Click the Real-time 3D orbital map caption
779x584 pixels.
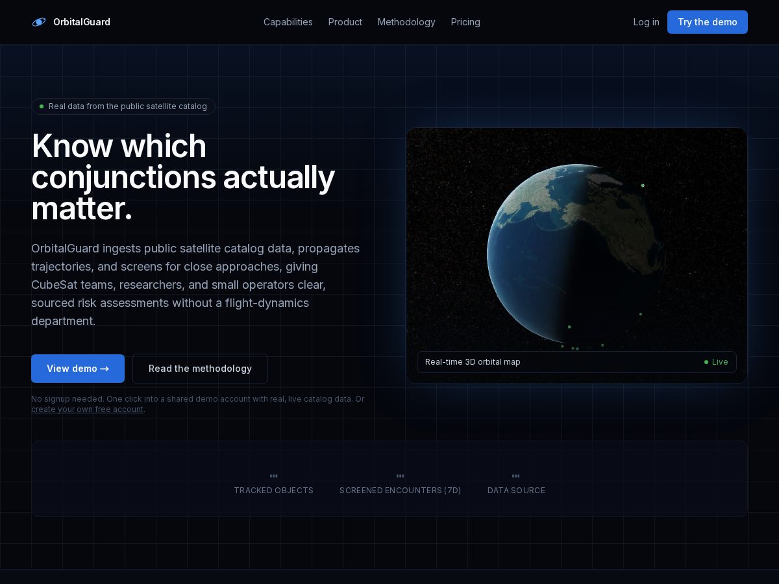click(473, 362)
